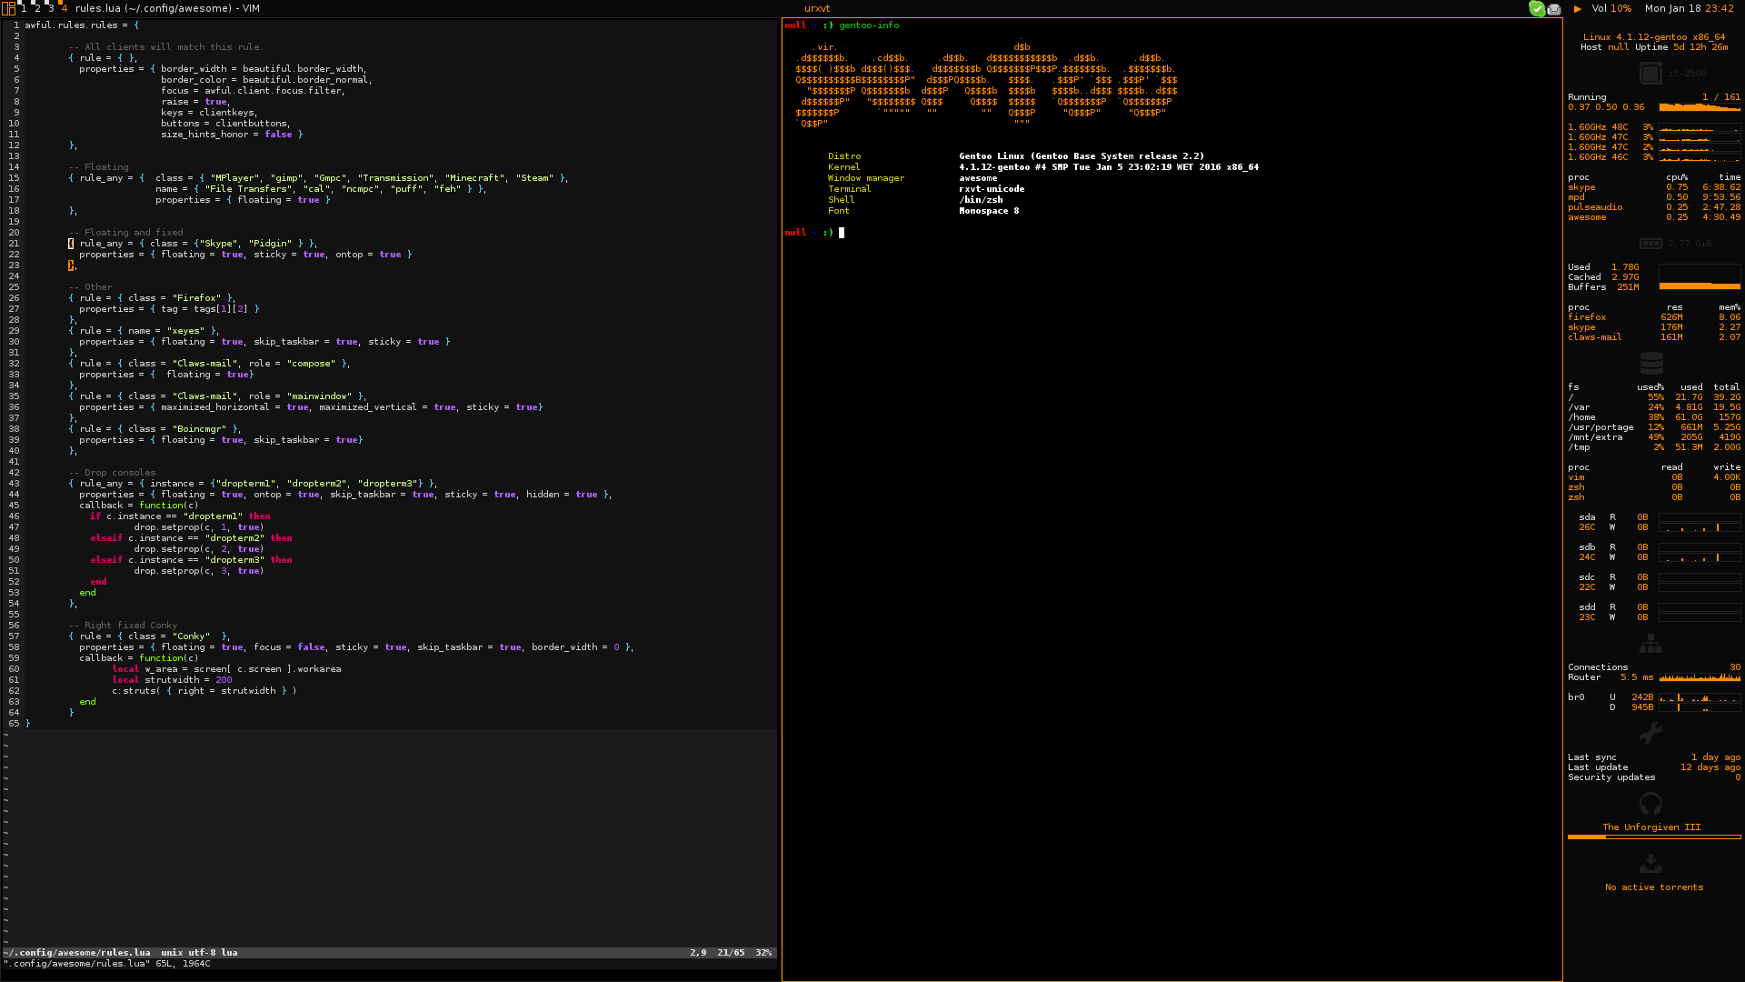
Task: Click the torrent download icon in Conky
Action: pyautogui.click(x=1650, y=863)
